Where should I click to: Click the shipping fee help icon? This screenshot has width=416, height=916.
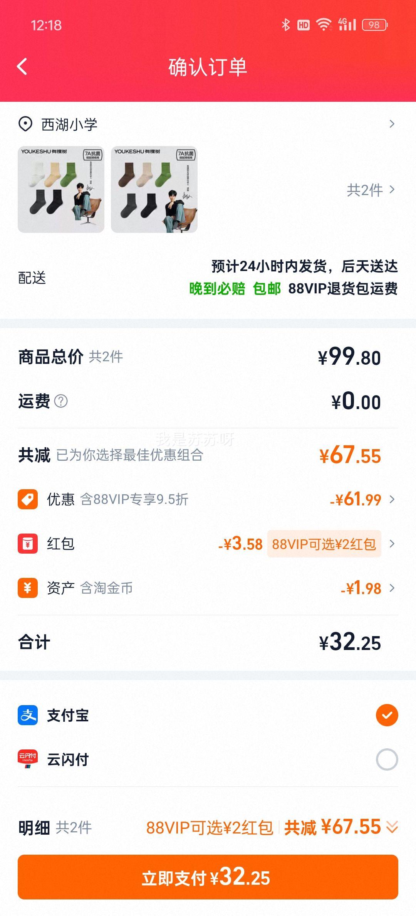tap(61, 401)
